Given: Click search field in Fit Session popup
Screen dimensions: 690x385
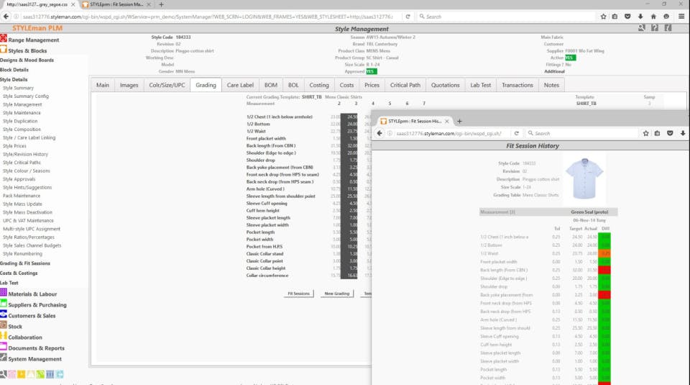Looking at the screenshot, I should pos(581,133).
